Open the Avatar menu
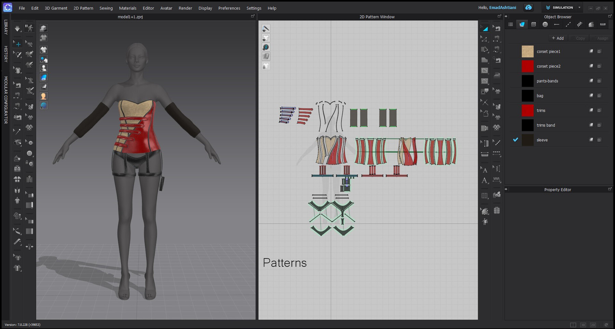 coord(166,8)
